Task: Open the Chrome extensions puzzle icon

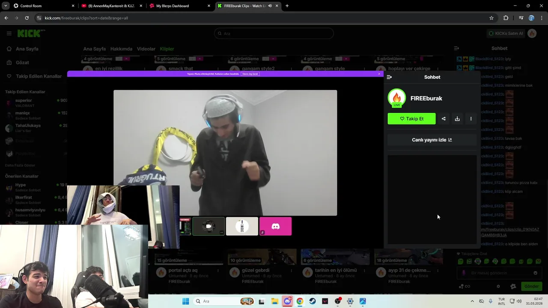Action: (506, 18)
